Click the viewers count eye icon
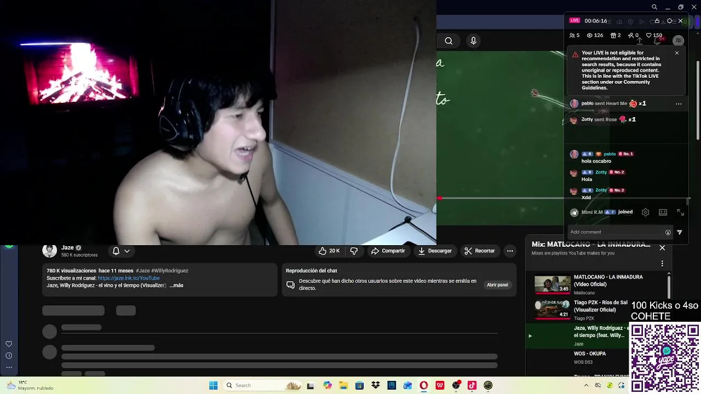 590,35
